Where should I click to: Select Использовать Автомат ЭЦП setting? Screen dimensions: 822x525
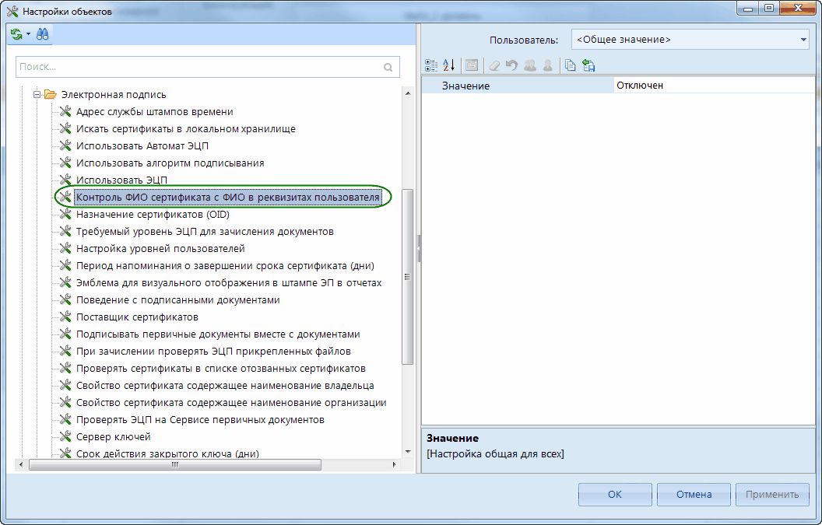142,146
